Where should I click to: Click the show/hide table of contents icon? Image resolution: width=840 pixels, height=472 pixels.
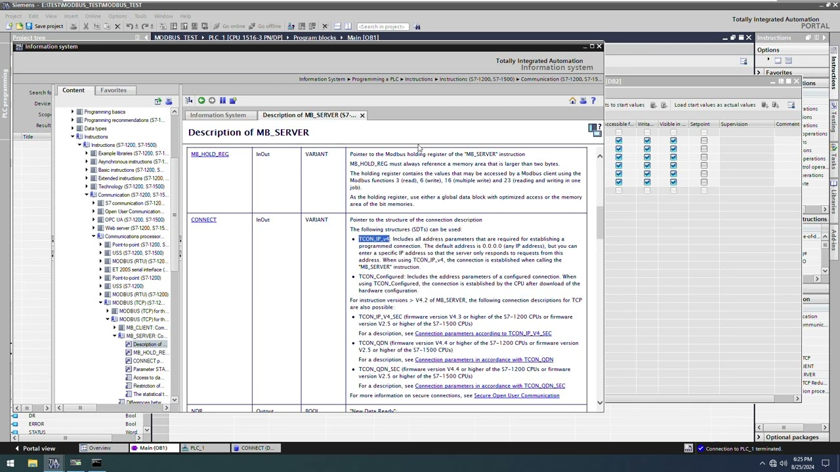click(x=190, y=100)
